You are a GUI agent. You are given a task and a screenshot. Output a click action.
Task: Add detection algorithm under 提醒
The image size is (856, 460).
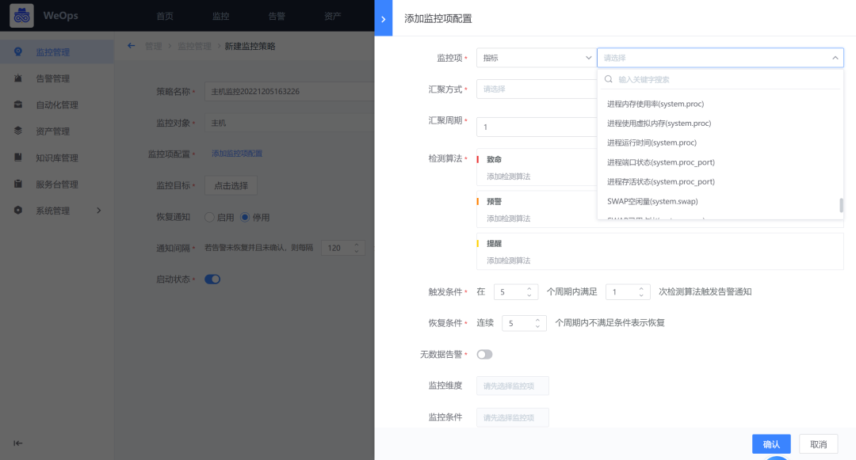pyautogui.click(x=508, y=260)
